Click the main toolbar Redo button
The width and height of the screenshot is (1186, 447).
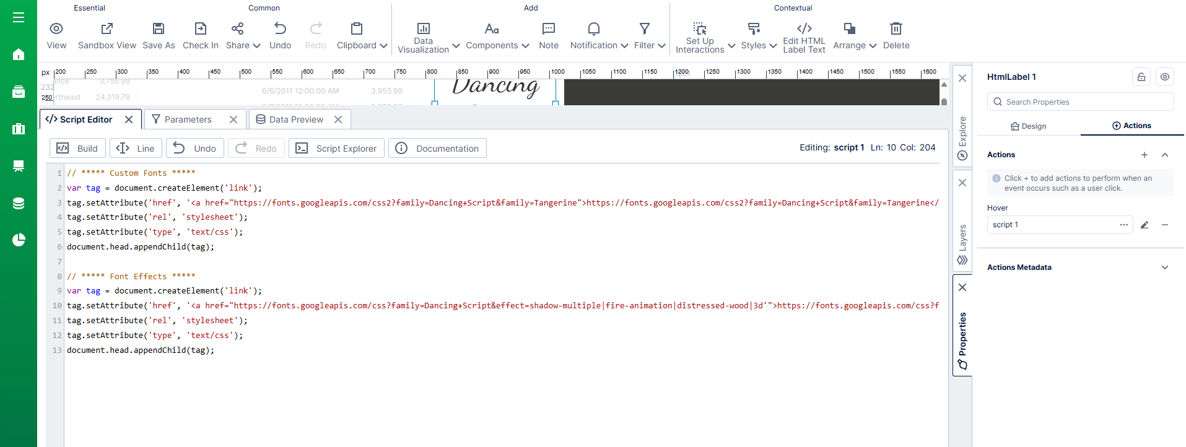(x=315, y=36)
